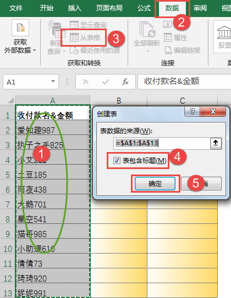The width and height of the screenshot is (231, 298).
Task: Click the Properties (属性) icon
Action: coord(168,37)
